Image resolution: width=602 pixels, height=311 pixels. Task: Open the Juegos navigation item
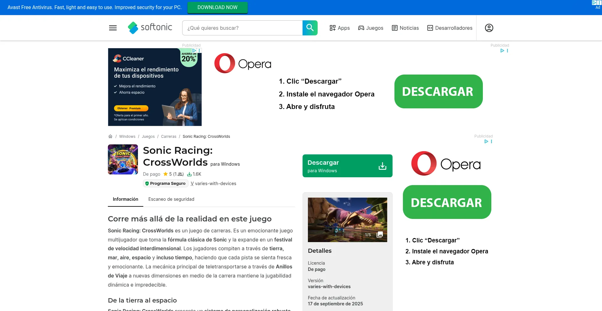[371, 28]
